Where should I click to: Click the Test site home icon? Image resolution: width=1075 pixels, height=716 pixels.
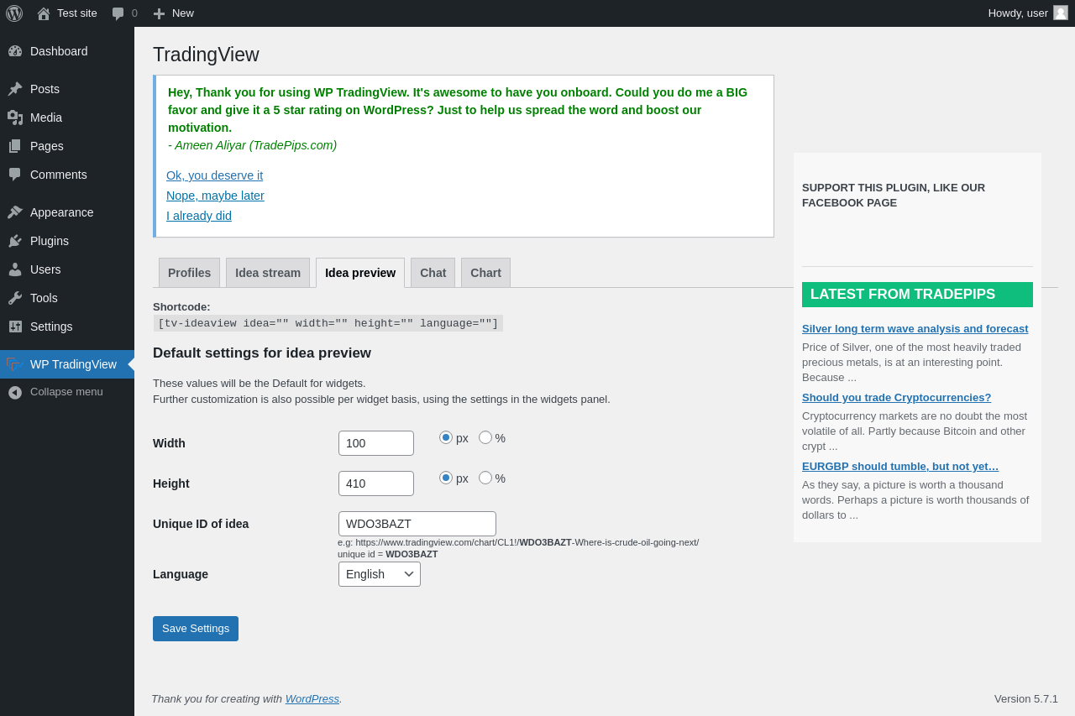point(44,13)
